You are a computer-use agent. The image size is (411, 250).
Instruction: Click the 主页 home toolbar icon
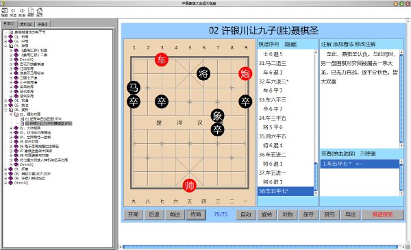coord(40,12)
